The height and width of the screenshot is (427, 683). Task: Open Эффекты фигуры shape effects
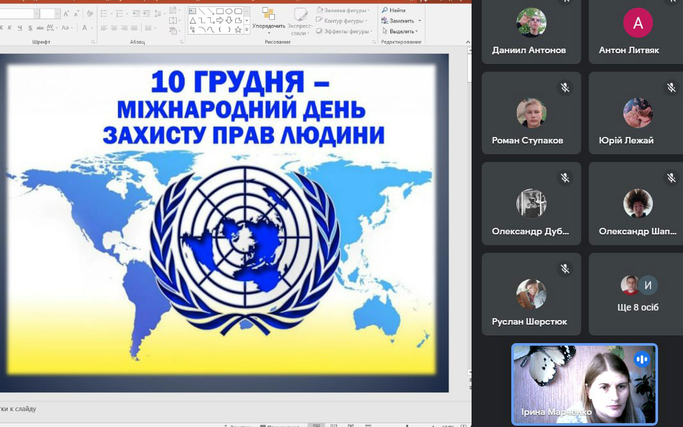coord(345,31)
